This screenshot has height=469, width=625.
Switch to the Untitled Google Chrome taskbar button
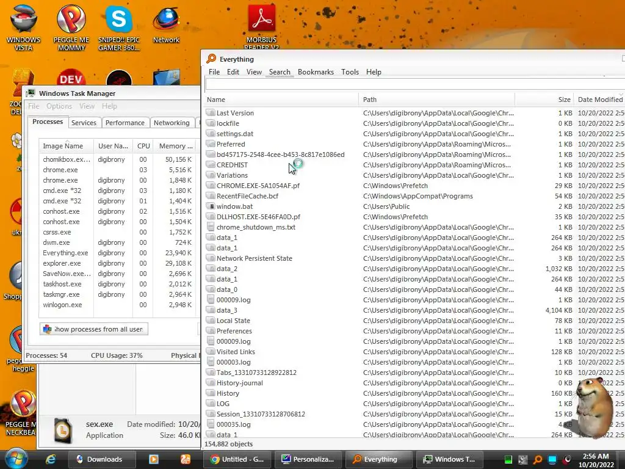238,459
